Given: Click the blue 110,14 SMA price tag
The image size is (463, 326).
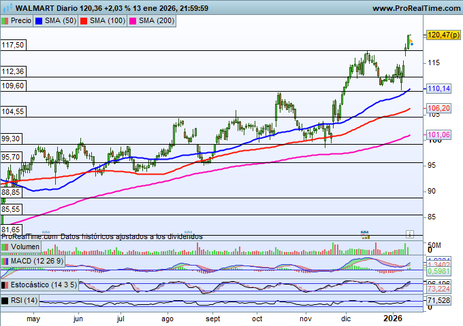Looking at the screenshot, I should (438, 89).
